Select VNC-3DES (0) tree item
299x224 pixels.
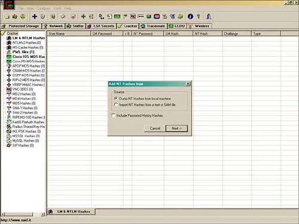pos(23,89)
